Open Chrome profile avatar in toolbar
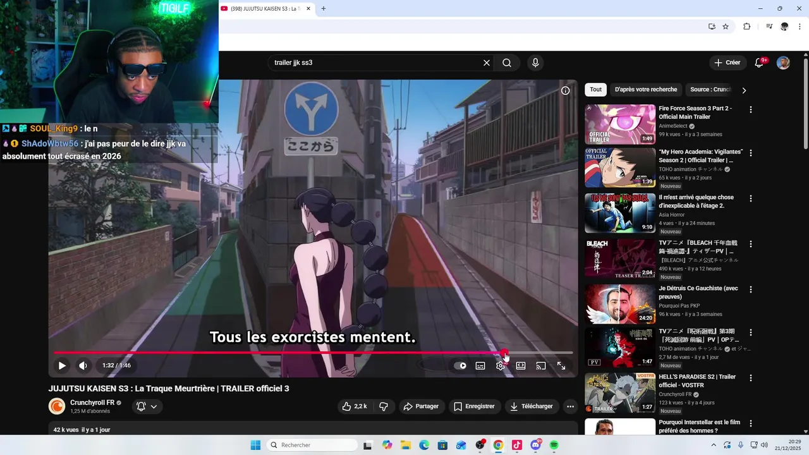 [784, 27]
